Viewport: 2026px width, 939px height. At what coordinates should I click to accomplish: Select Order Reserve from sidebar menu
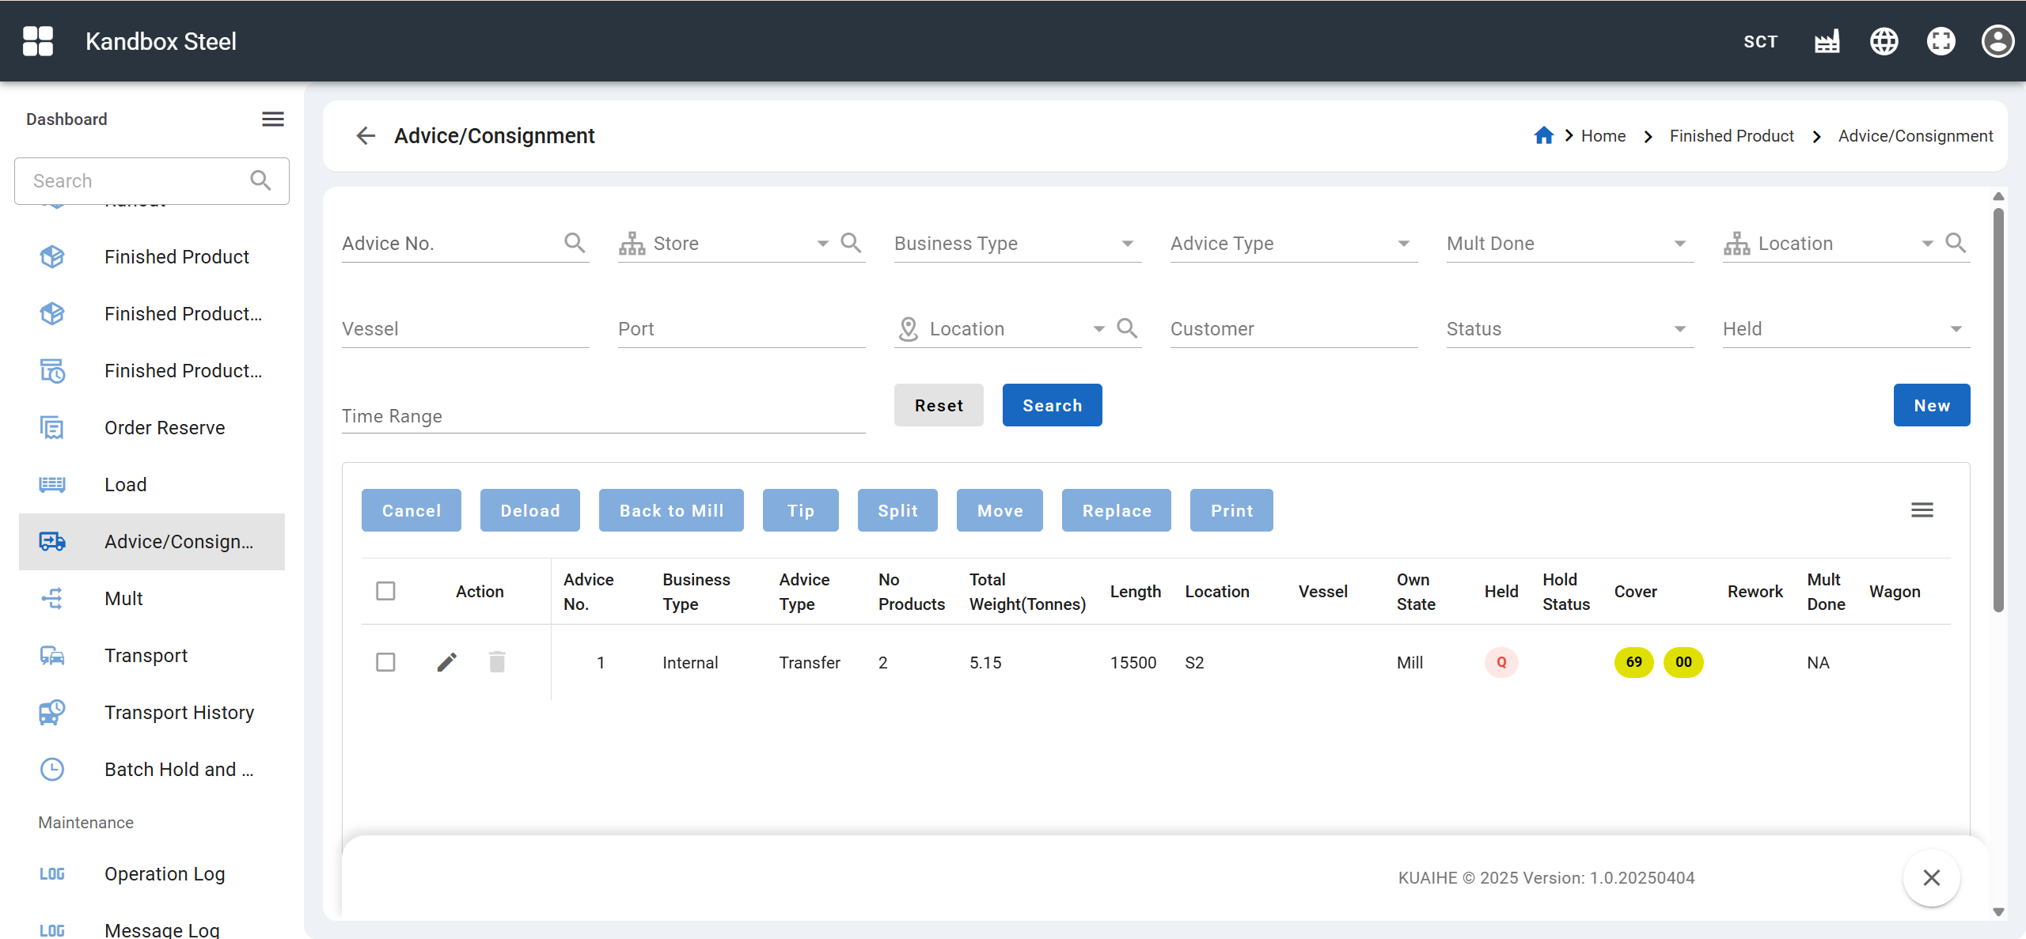(x=165, y=428)
